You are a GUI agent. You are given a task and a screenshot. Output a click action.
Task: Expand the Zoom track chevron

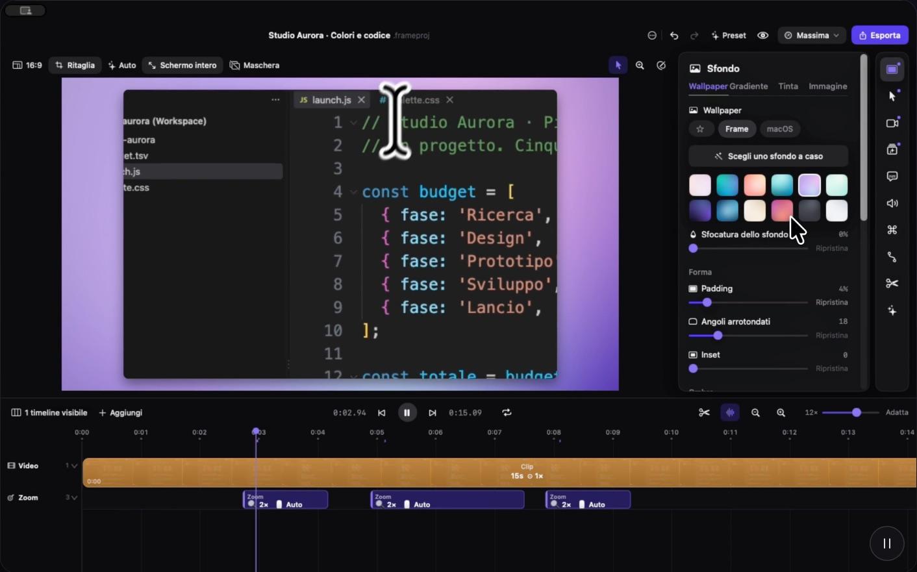coord(74,498)
